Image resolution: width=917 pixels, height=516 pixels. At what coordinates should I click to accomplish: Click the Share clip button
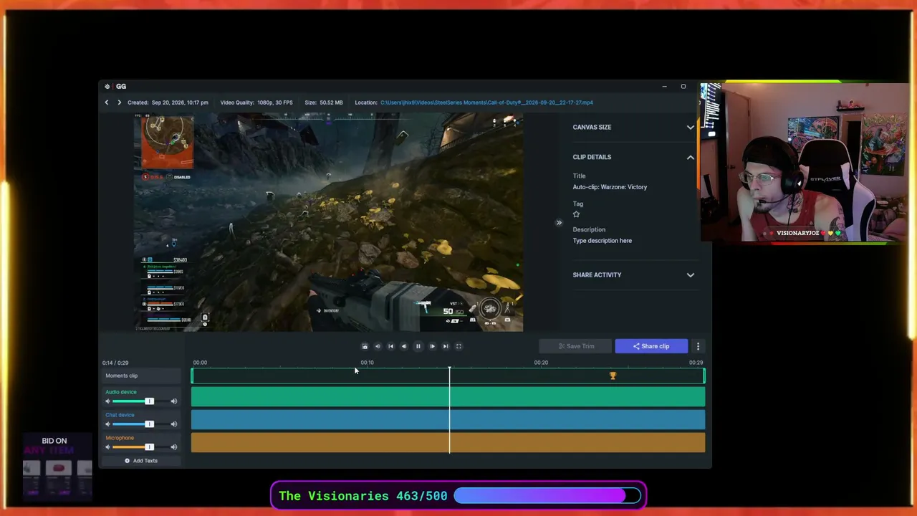coord(651,346)
